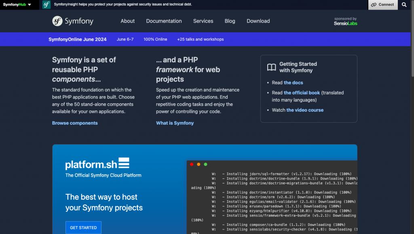Open the official book link
414x234 pixels.
point(302,93)
